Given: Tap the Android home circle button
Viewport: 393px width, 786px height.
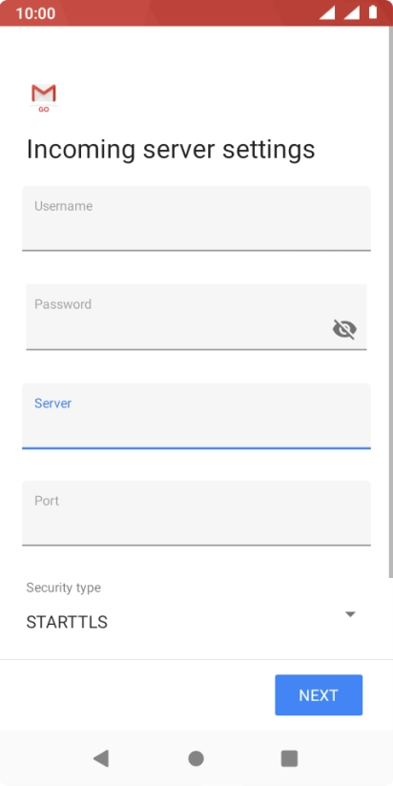Looking at the screenshot, I should [x=196, y=758].
